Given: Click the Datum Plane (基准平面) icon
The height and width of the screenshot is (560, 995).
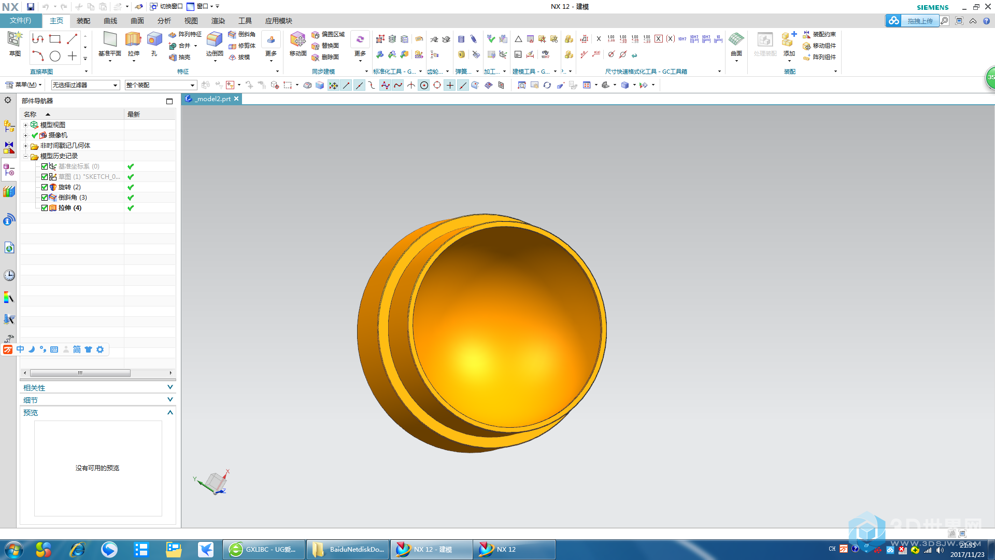Looking at the screenshot, I should [x=110, y=39].
